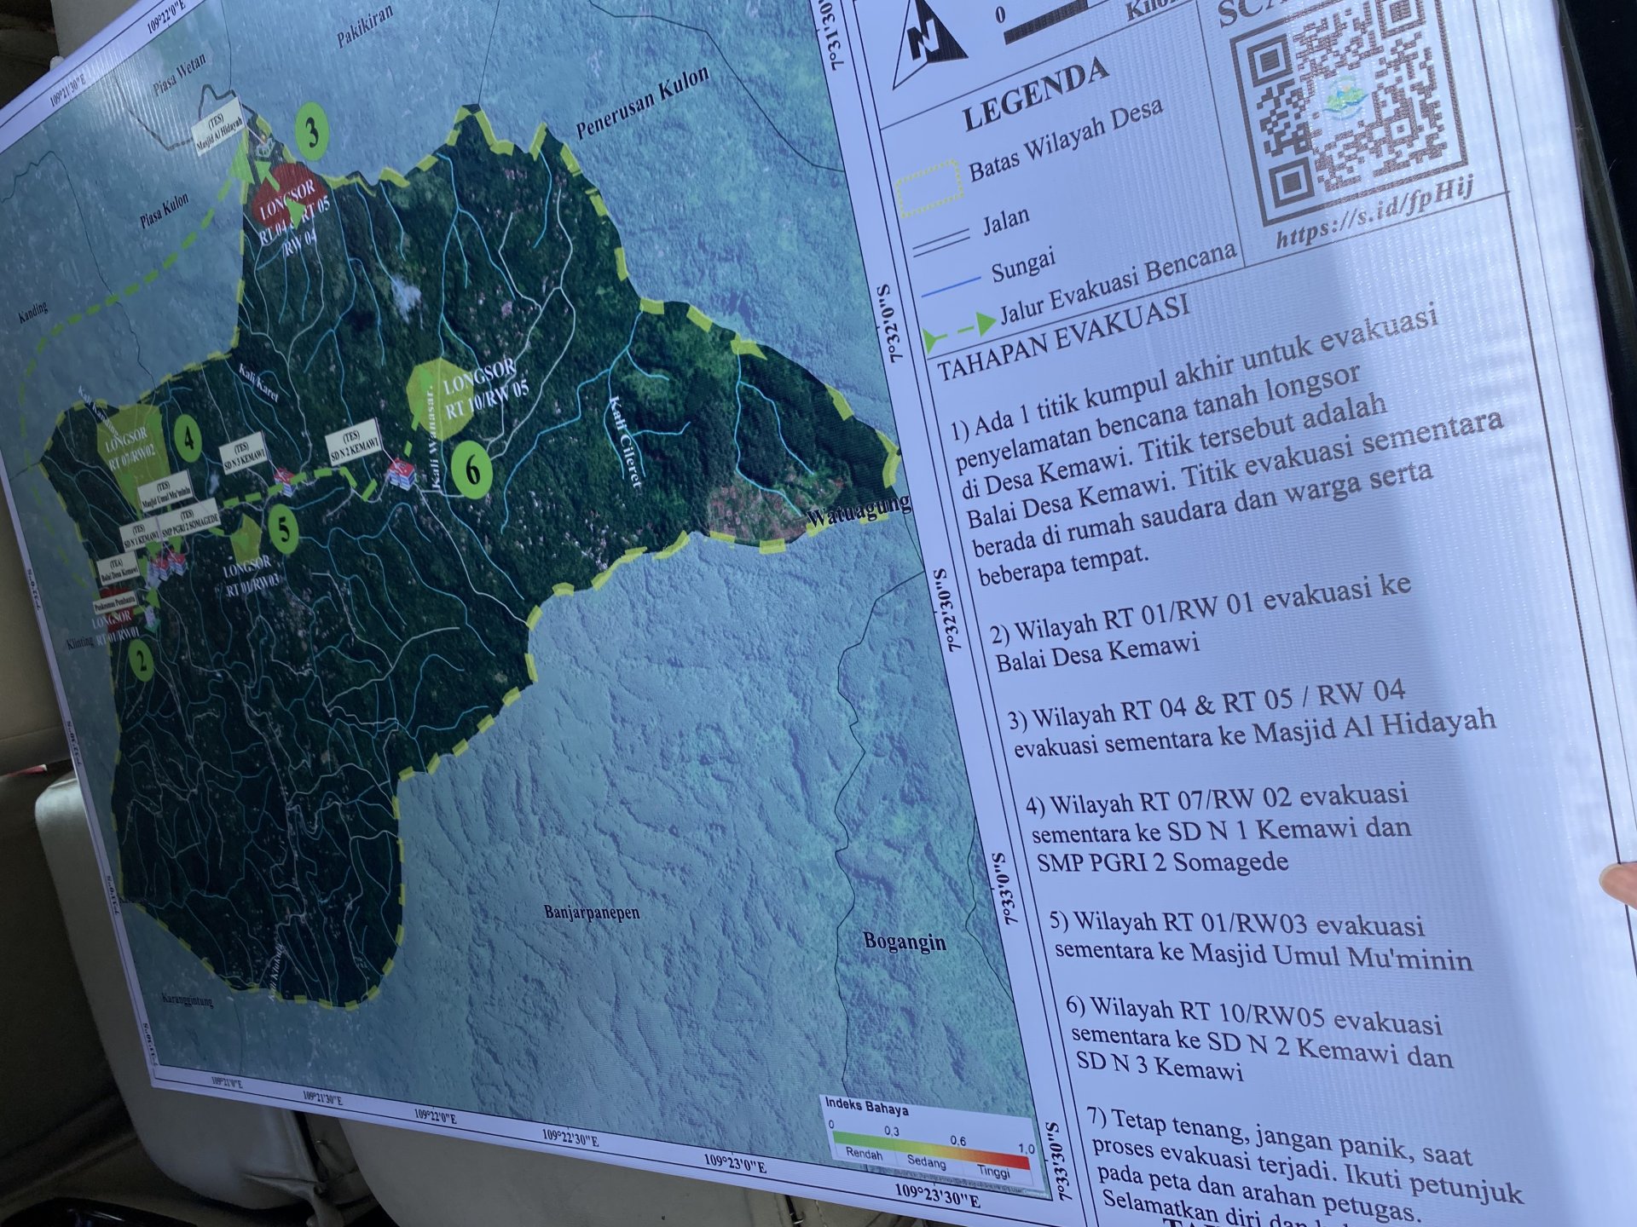Click the Batas Wilayah Desa legend swatch
The height and width of the screenshot is (1227, 1637).
coord(928,188)
